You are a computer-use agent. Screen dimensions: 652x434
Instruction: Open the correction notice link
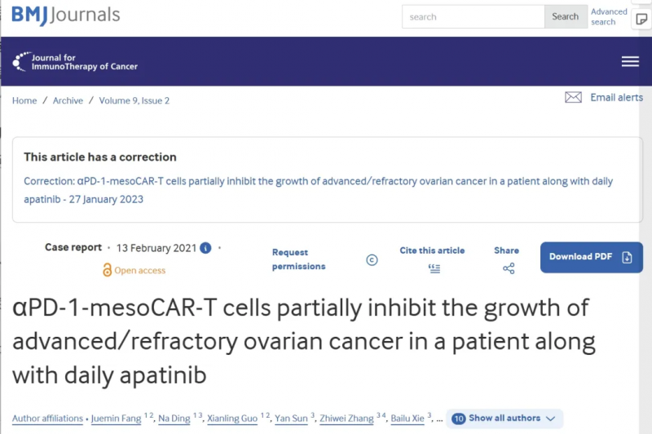click(318, 190)
